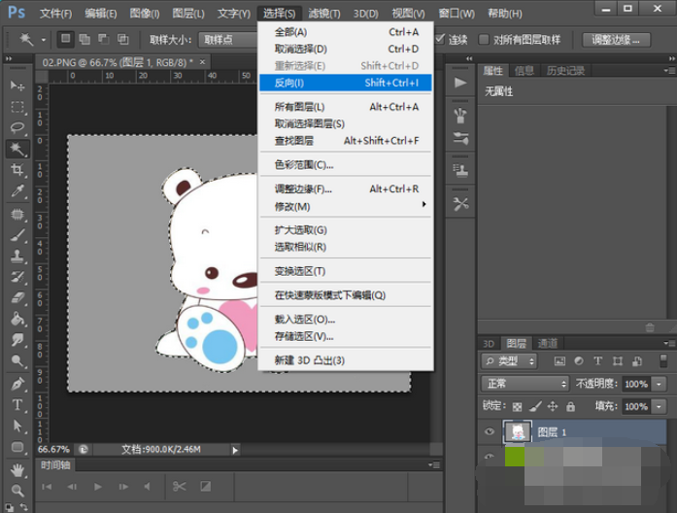677x513 pixels.
Task: Open the layer filter type (类型) dropdown
Action: tap(509, 361)
